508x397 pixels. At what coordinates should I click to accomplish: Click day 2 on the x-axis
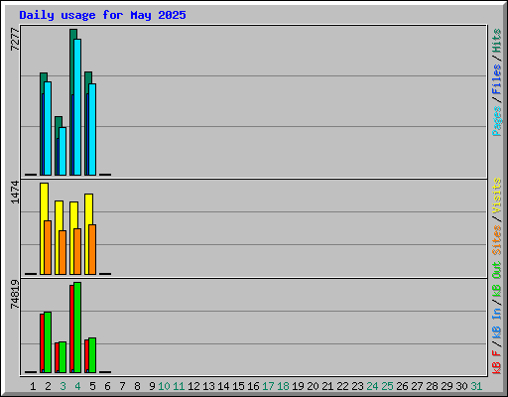[48, 386]
